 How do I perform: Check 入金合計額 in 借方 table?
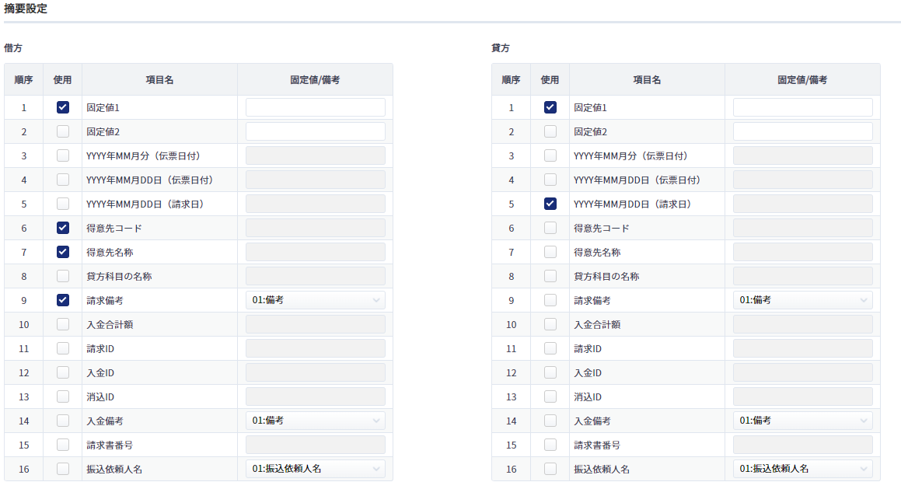[x=63, y=324]
